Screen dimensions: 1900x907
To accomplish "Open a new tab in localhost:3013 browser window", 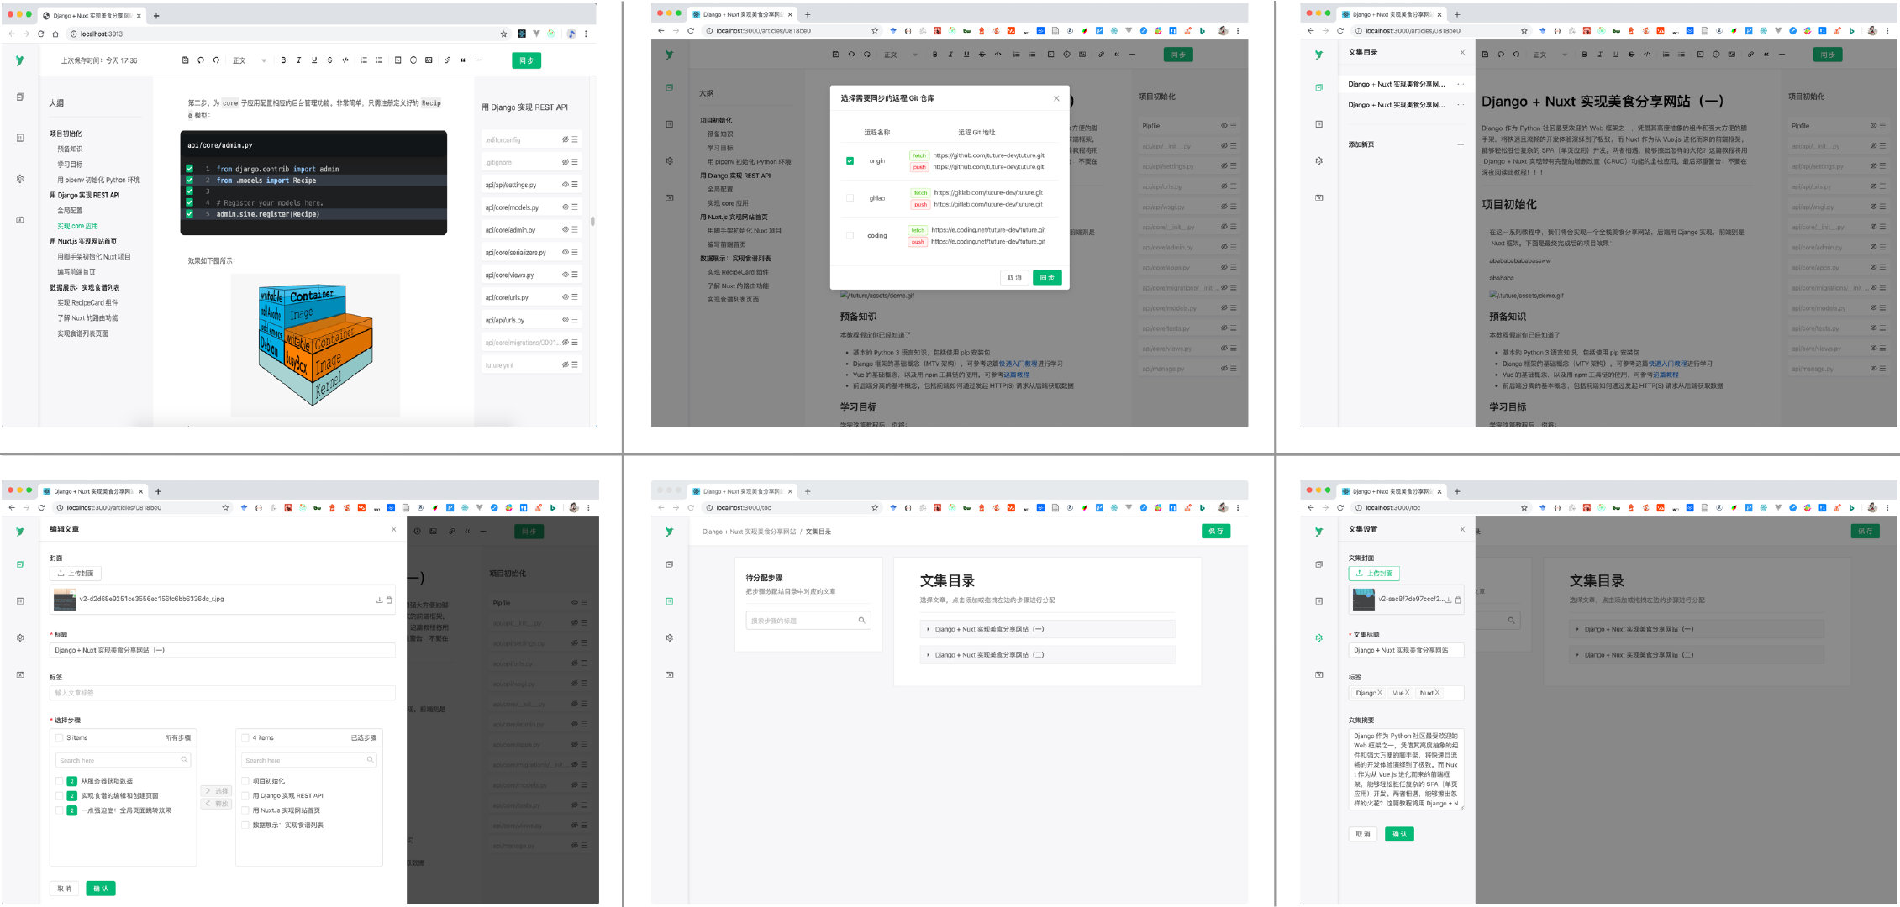I will click(156, 15).
